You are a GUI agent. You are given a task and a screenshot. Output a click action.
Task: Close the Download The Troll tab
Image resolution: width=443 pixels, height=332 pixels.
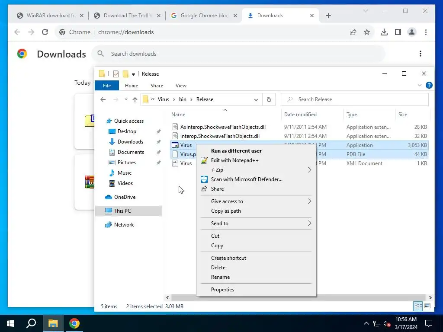pos(159,16)
